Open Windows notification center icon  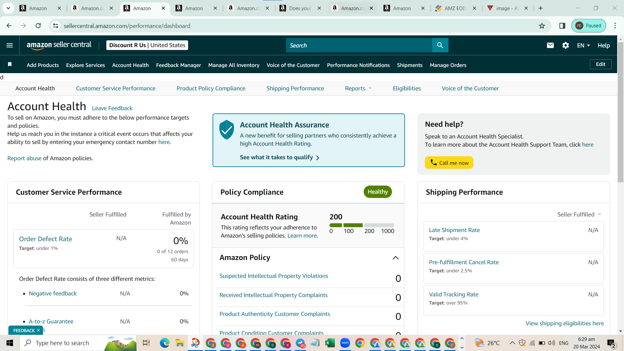611,343
